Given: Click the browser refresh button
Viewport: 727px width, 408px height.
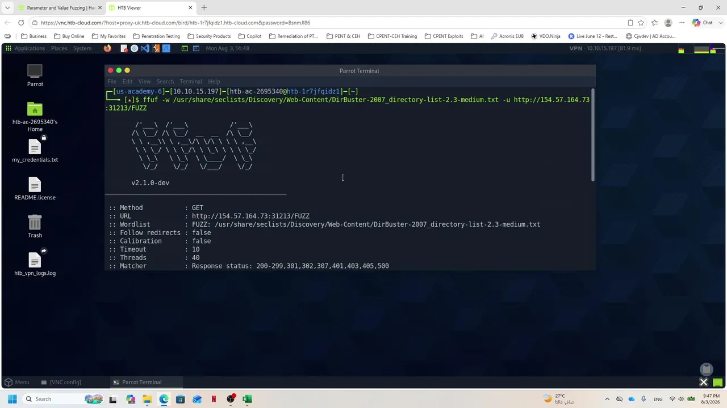Looking at the screenshot, I should coord(21,23).
